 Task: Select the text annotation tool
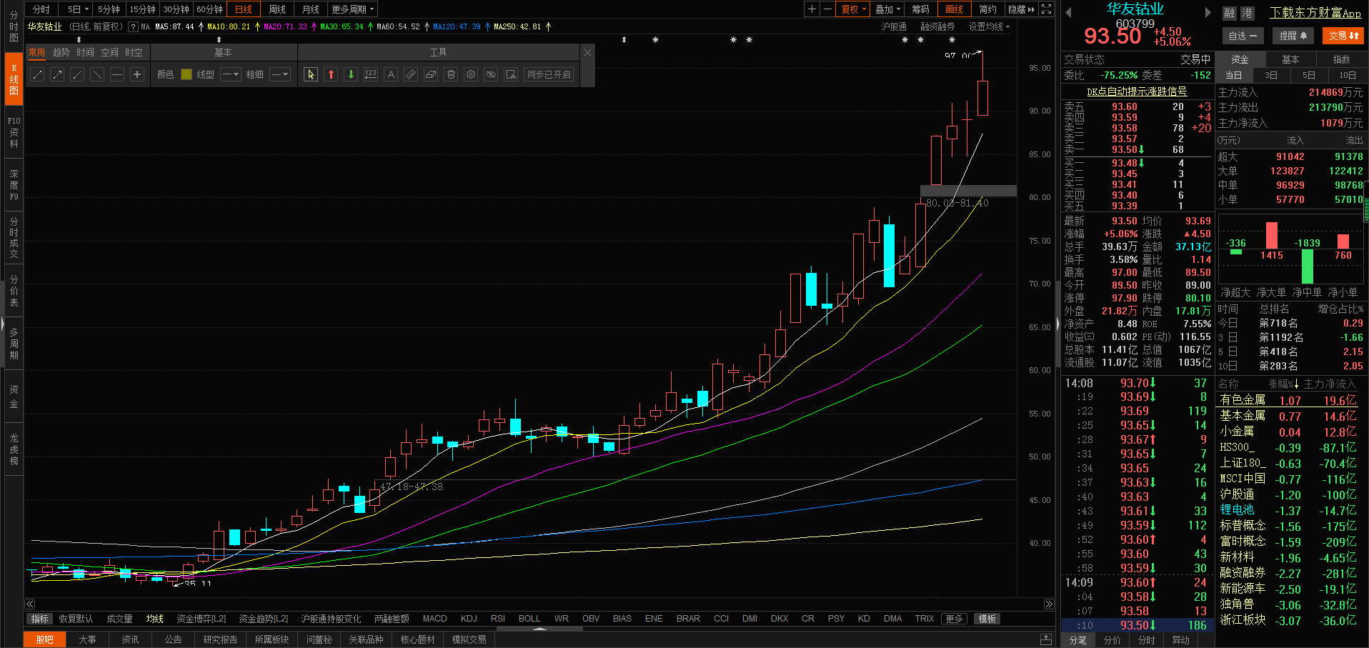point(391,74)
